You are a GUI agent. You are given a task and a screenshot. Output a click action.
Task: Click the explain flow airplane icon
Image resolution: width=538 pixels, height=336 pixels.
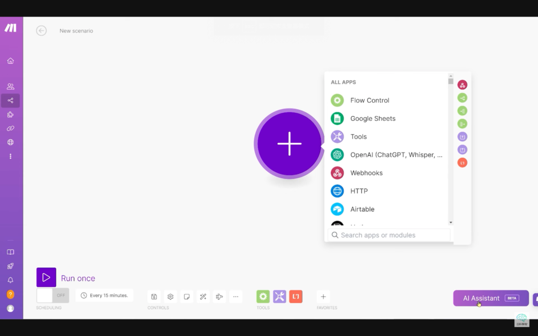pos(219,296)
